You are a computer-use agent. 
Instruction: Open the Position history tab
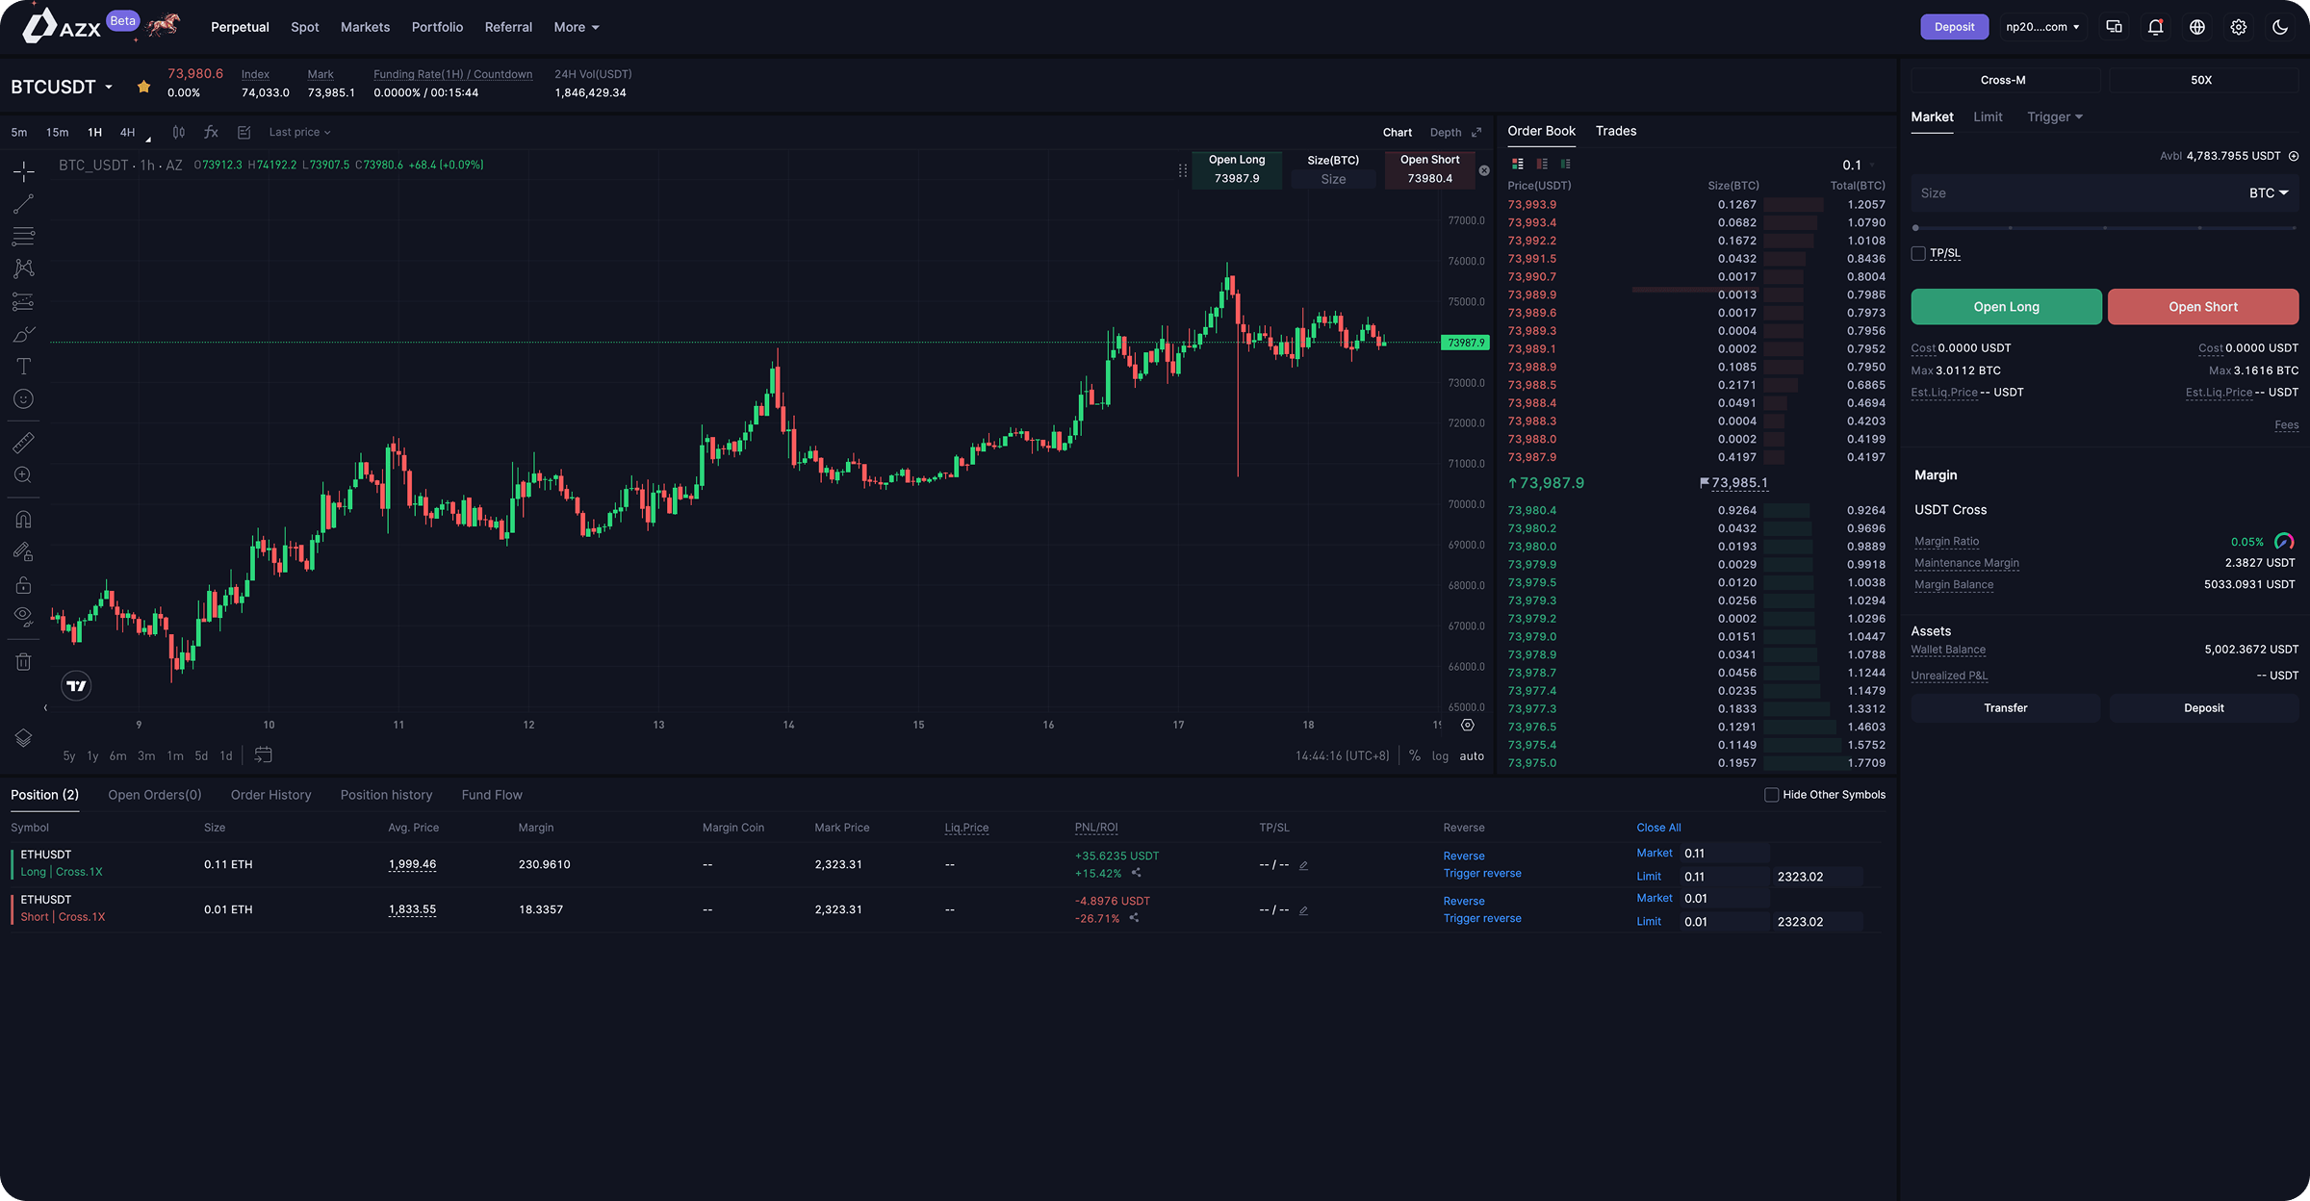tap(386, 795)
